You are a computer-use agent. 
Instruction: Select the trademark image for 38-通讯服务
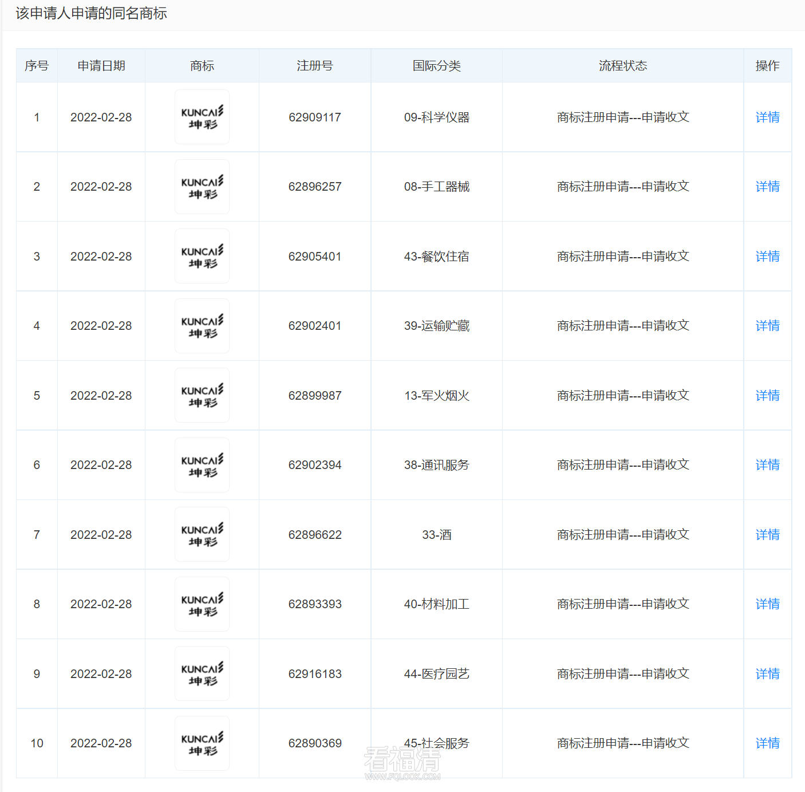[202, 465]
